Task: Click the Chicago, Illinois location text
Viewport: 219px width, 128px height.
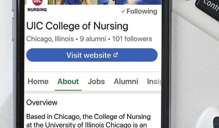Action: (x=50, y=39)
